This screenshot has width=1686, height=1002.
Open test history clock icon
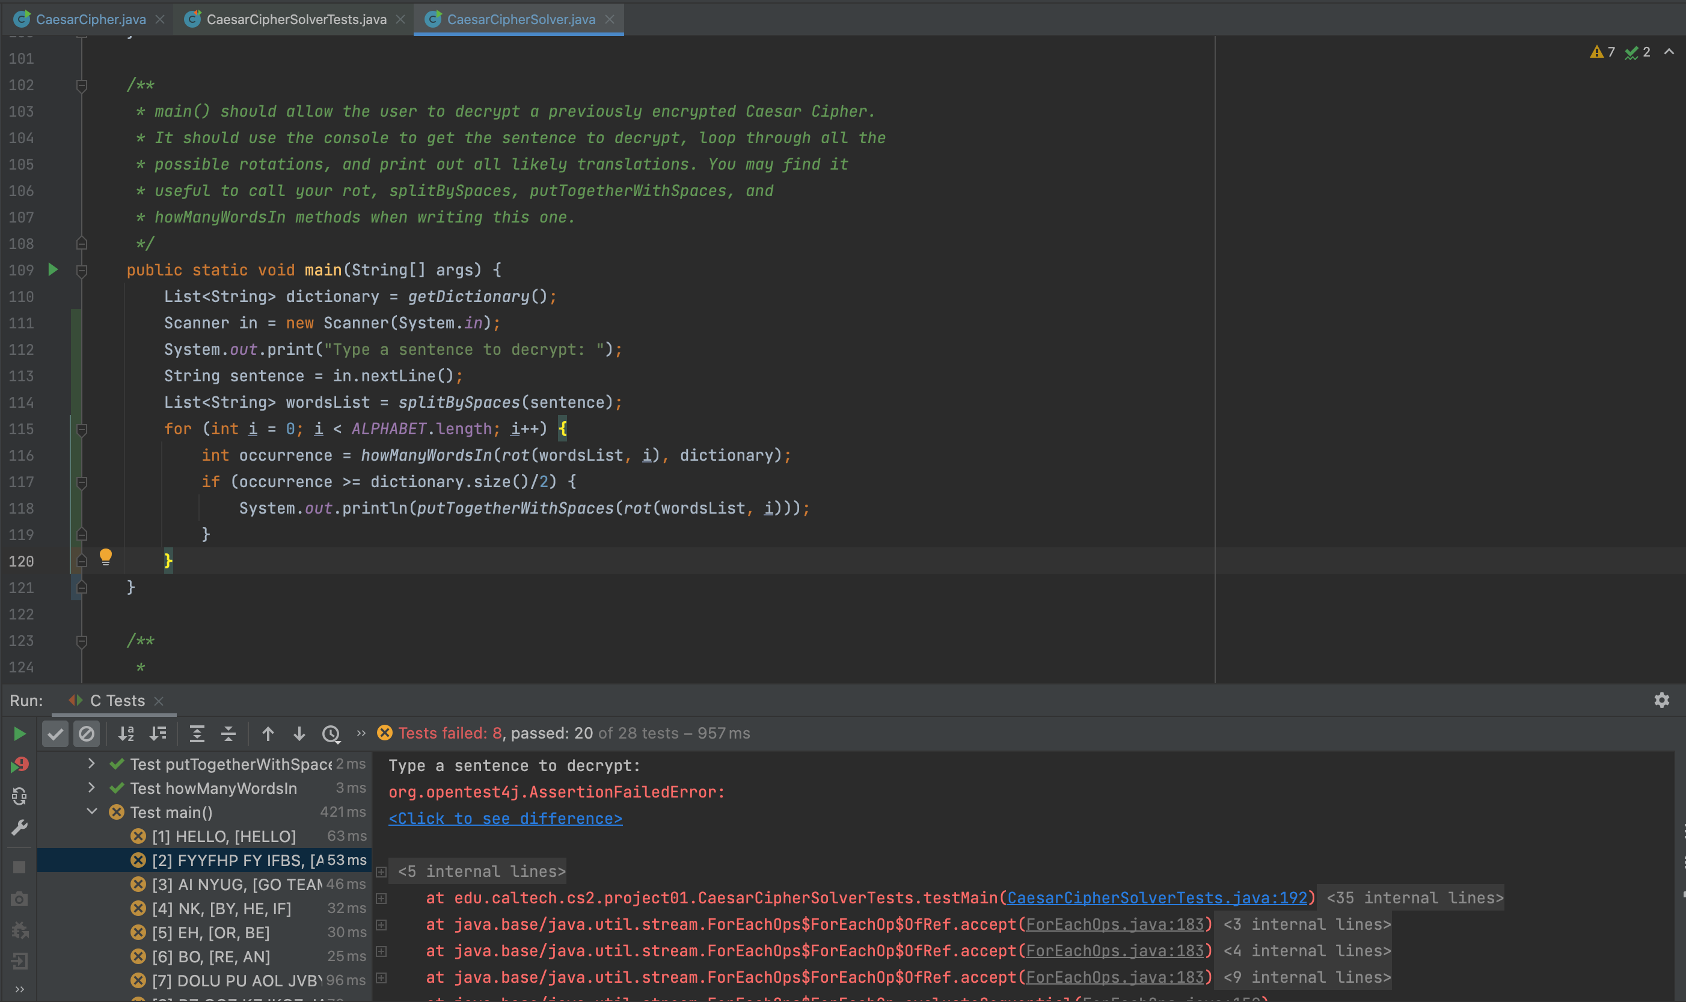click(x=331, y=734)
